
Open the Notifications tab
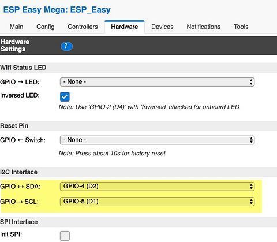[x=204, y=27]
